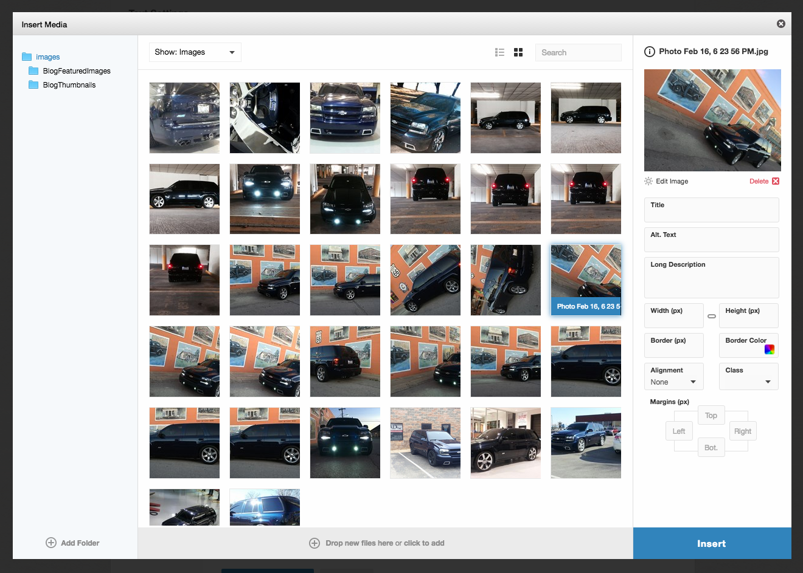Open the Show: Images filter dropdown
This screenshot has width=803, height=573.
pyautogui.click(x=195, y=52)
